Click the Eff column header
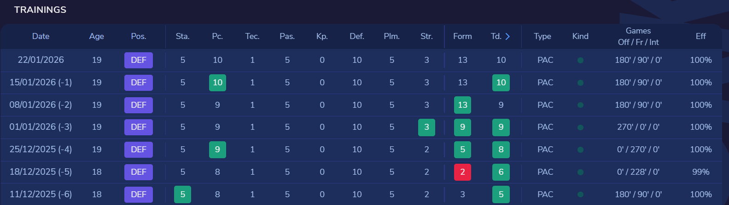The width and height of the screenshot is (729, 205). (x=700, y=36)
